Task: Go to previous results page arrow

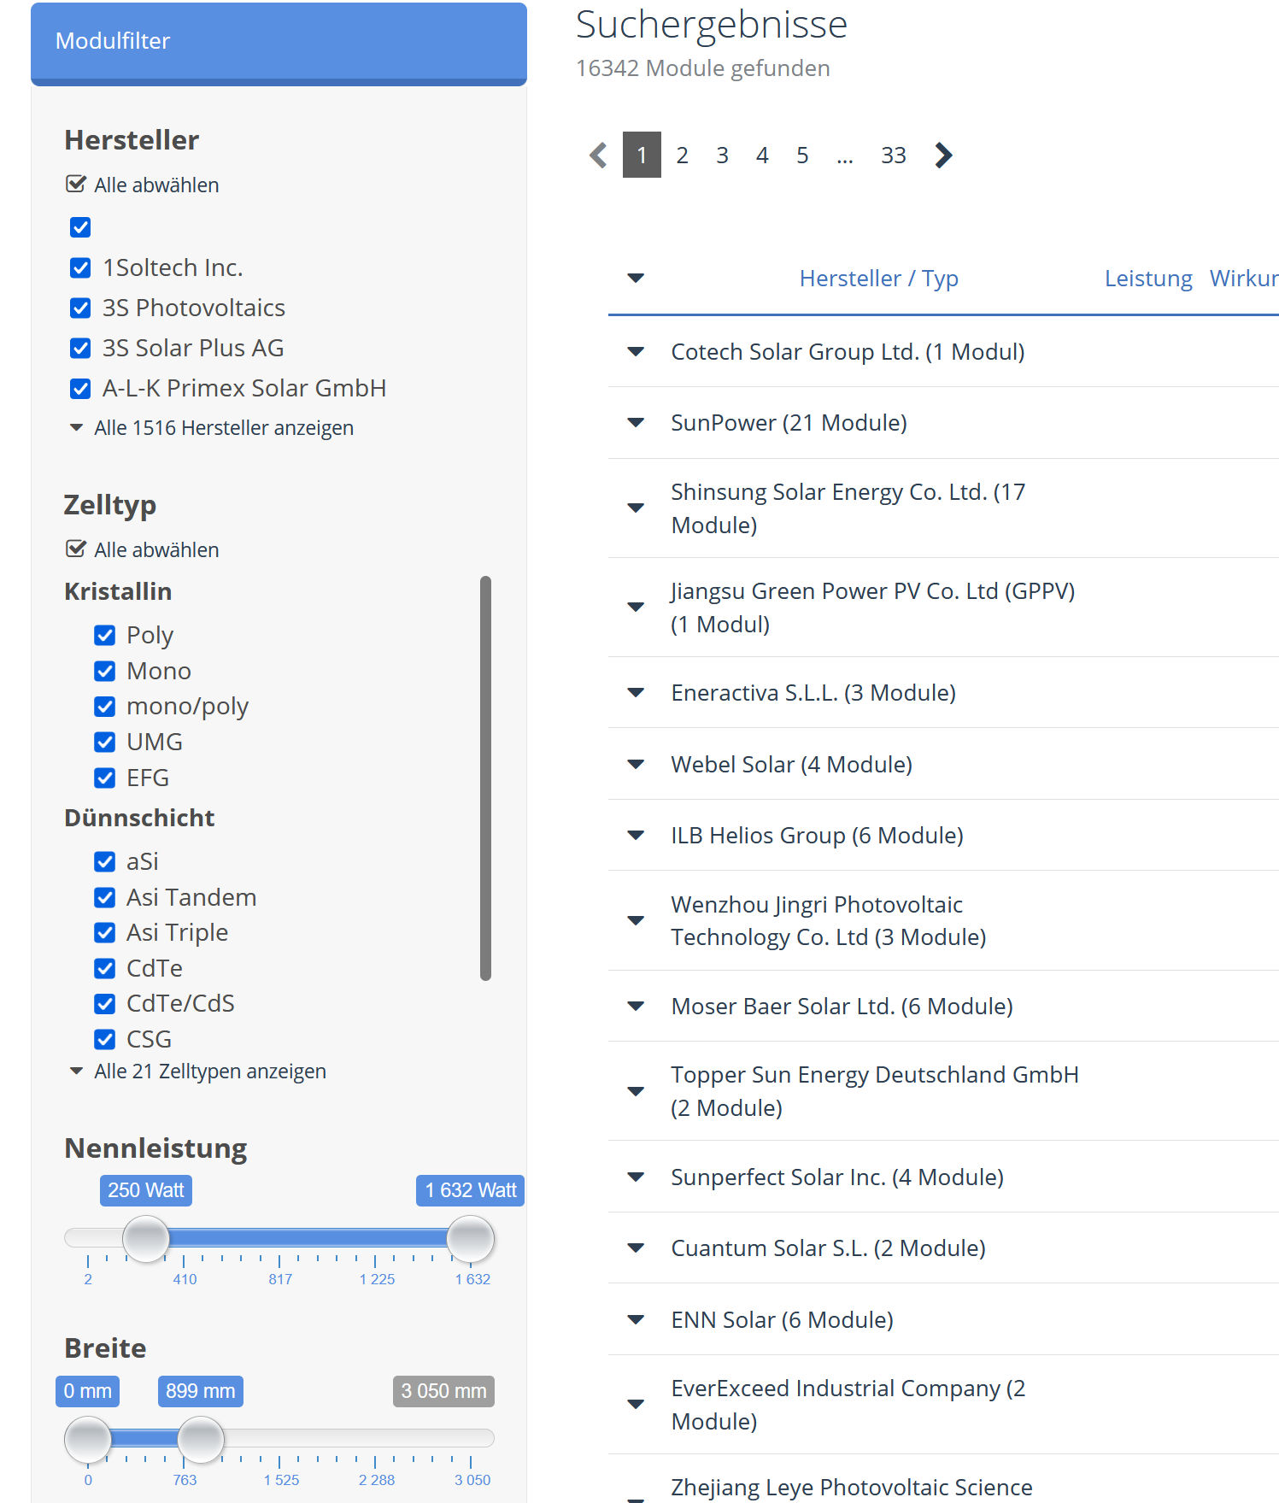Action: pos(598,155)
